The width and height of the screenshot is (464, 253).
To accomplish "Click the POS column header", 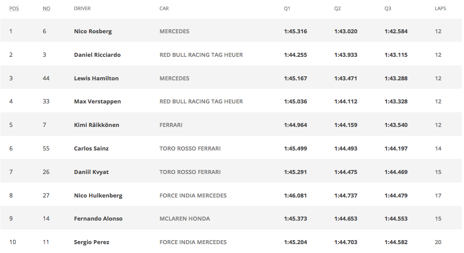I will click(14, 8).
